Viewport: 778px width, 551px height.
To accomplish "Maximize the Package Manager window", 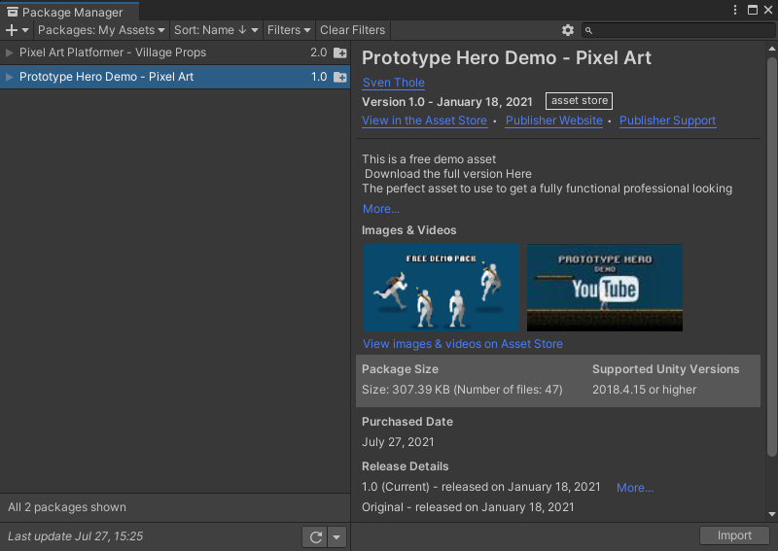I will (x=753, y=10).
